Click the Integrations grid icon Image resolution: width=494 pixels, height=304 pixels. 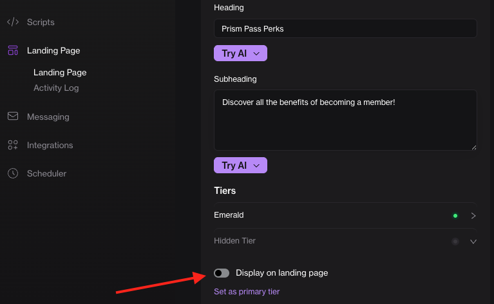13,145
